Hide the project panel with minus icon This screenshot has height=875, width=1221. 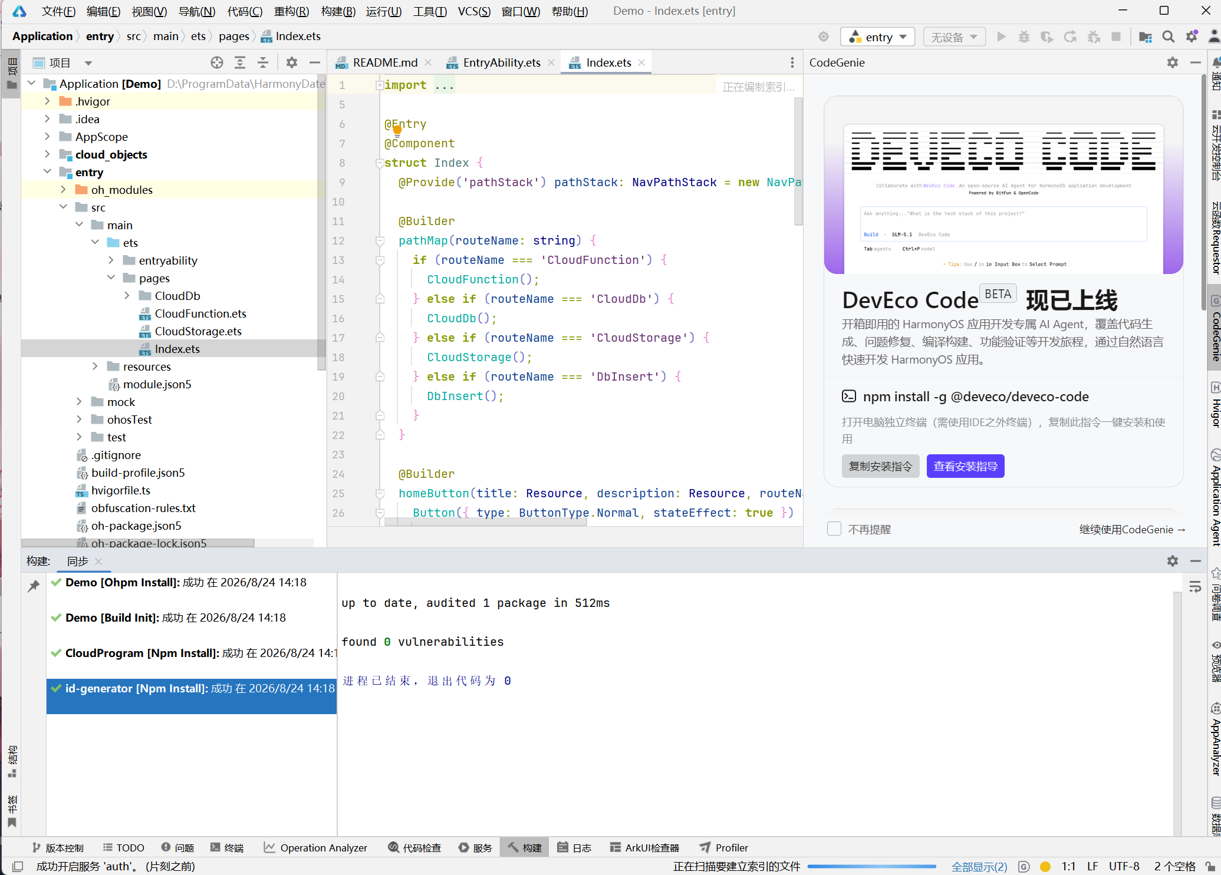315,62
